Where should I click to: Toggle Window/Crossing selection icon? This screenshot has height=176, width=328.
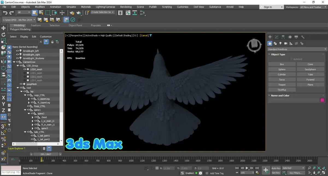click(54, 13)
